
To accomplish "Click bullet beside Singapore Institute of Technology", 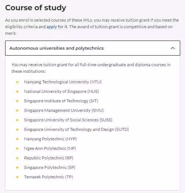I will point(17,101).
